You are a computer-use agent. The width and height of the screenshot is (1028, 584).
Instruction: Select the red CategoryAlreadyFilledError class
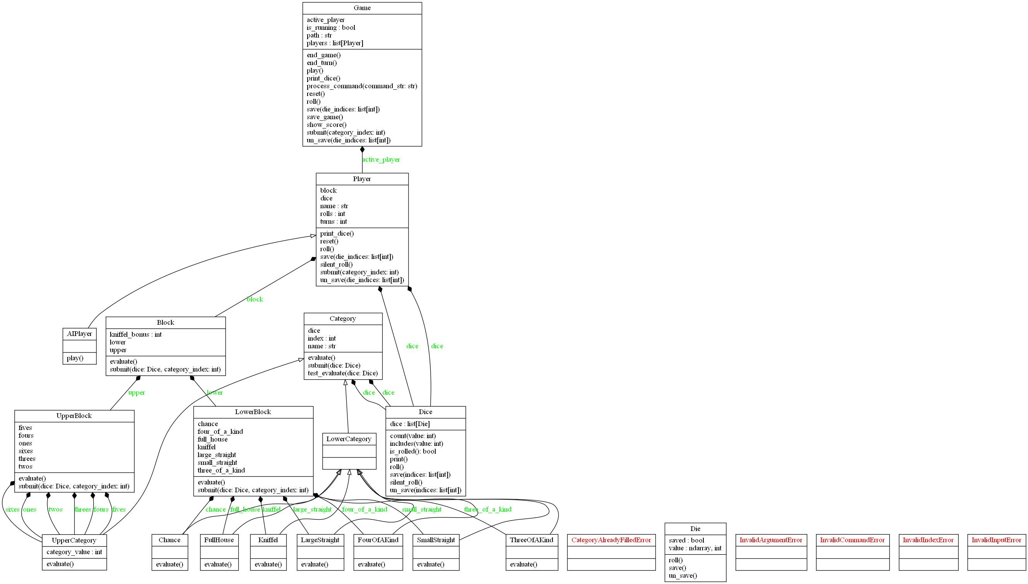click(611, 540)
